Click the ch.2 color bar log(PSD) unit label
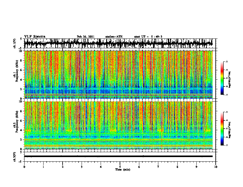Screen dimensions: 243x187 [230, 130]
